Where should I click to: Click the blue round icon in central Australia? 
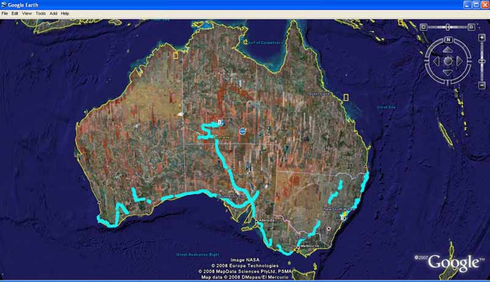pyautogui.click(x=243, y=131)
